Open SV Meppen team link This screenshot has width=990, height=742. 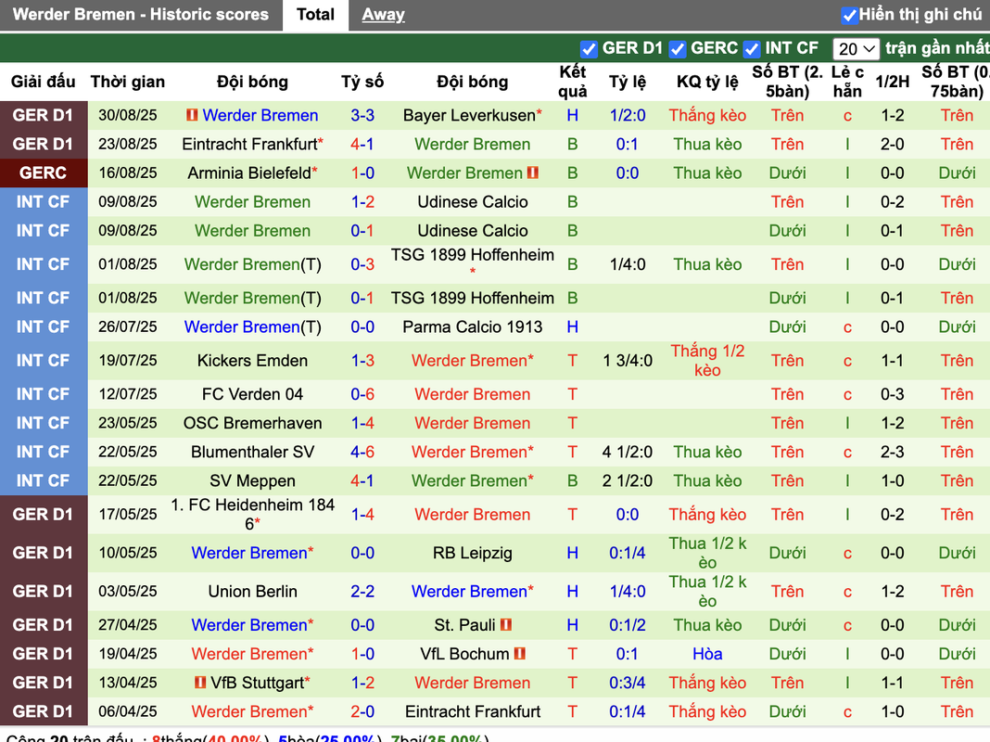point(252,481)
